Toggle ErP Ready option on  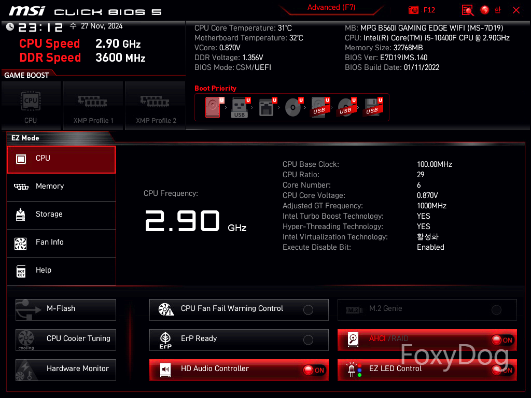tap(308, 340)
